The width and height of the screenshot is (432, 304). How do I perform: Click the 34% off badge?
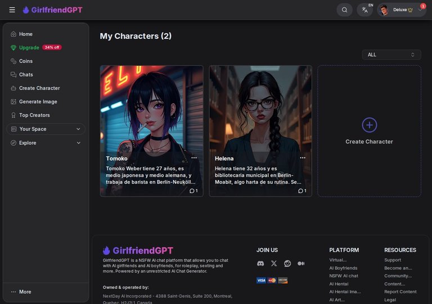click(x=52, y=47)
